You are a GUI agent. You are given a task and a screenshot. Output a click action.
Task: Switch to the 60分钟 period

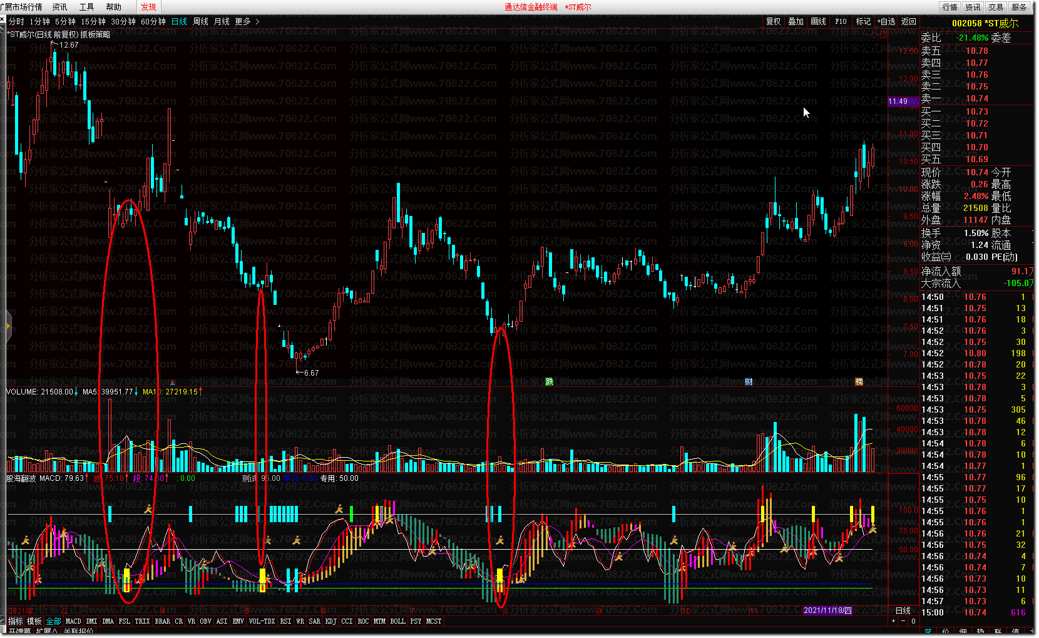click(153, 21)
